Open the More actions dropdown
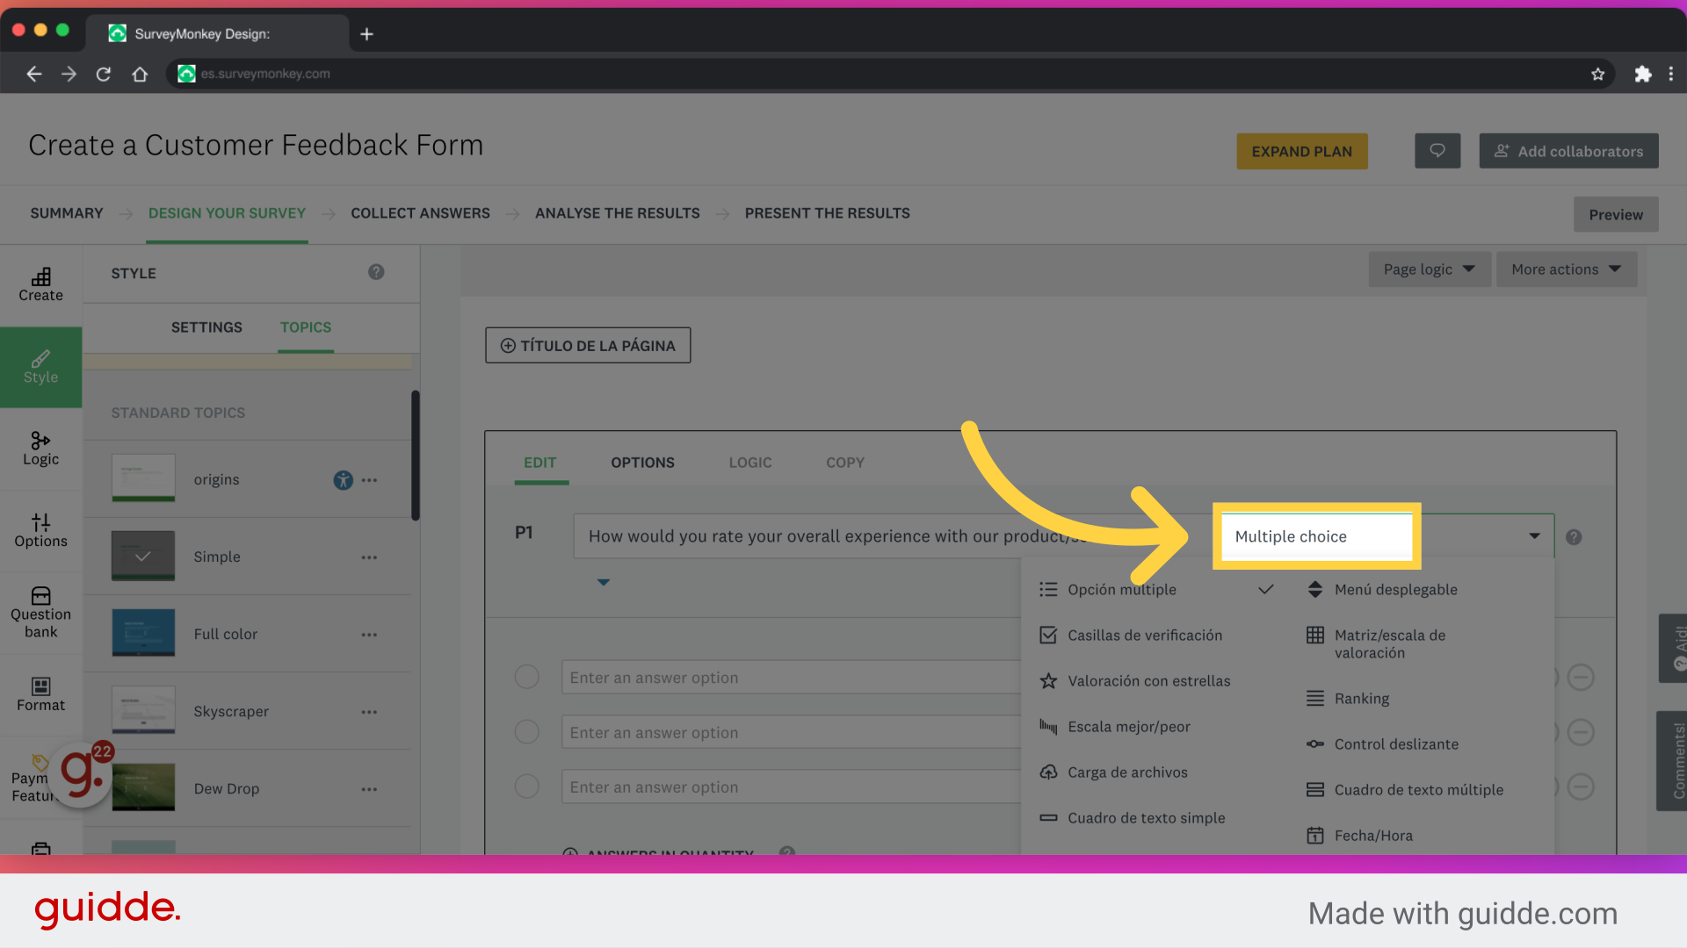The height and width of the screenshot is (948, 1687). (x=1567, y=269)
